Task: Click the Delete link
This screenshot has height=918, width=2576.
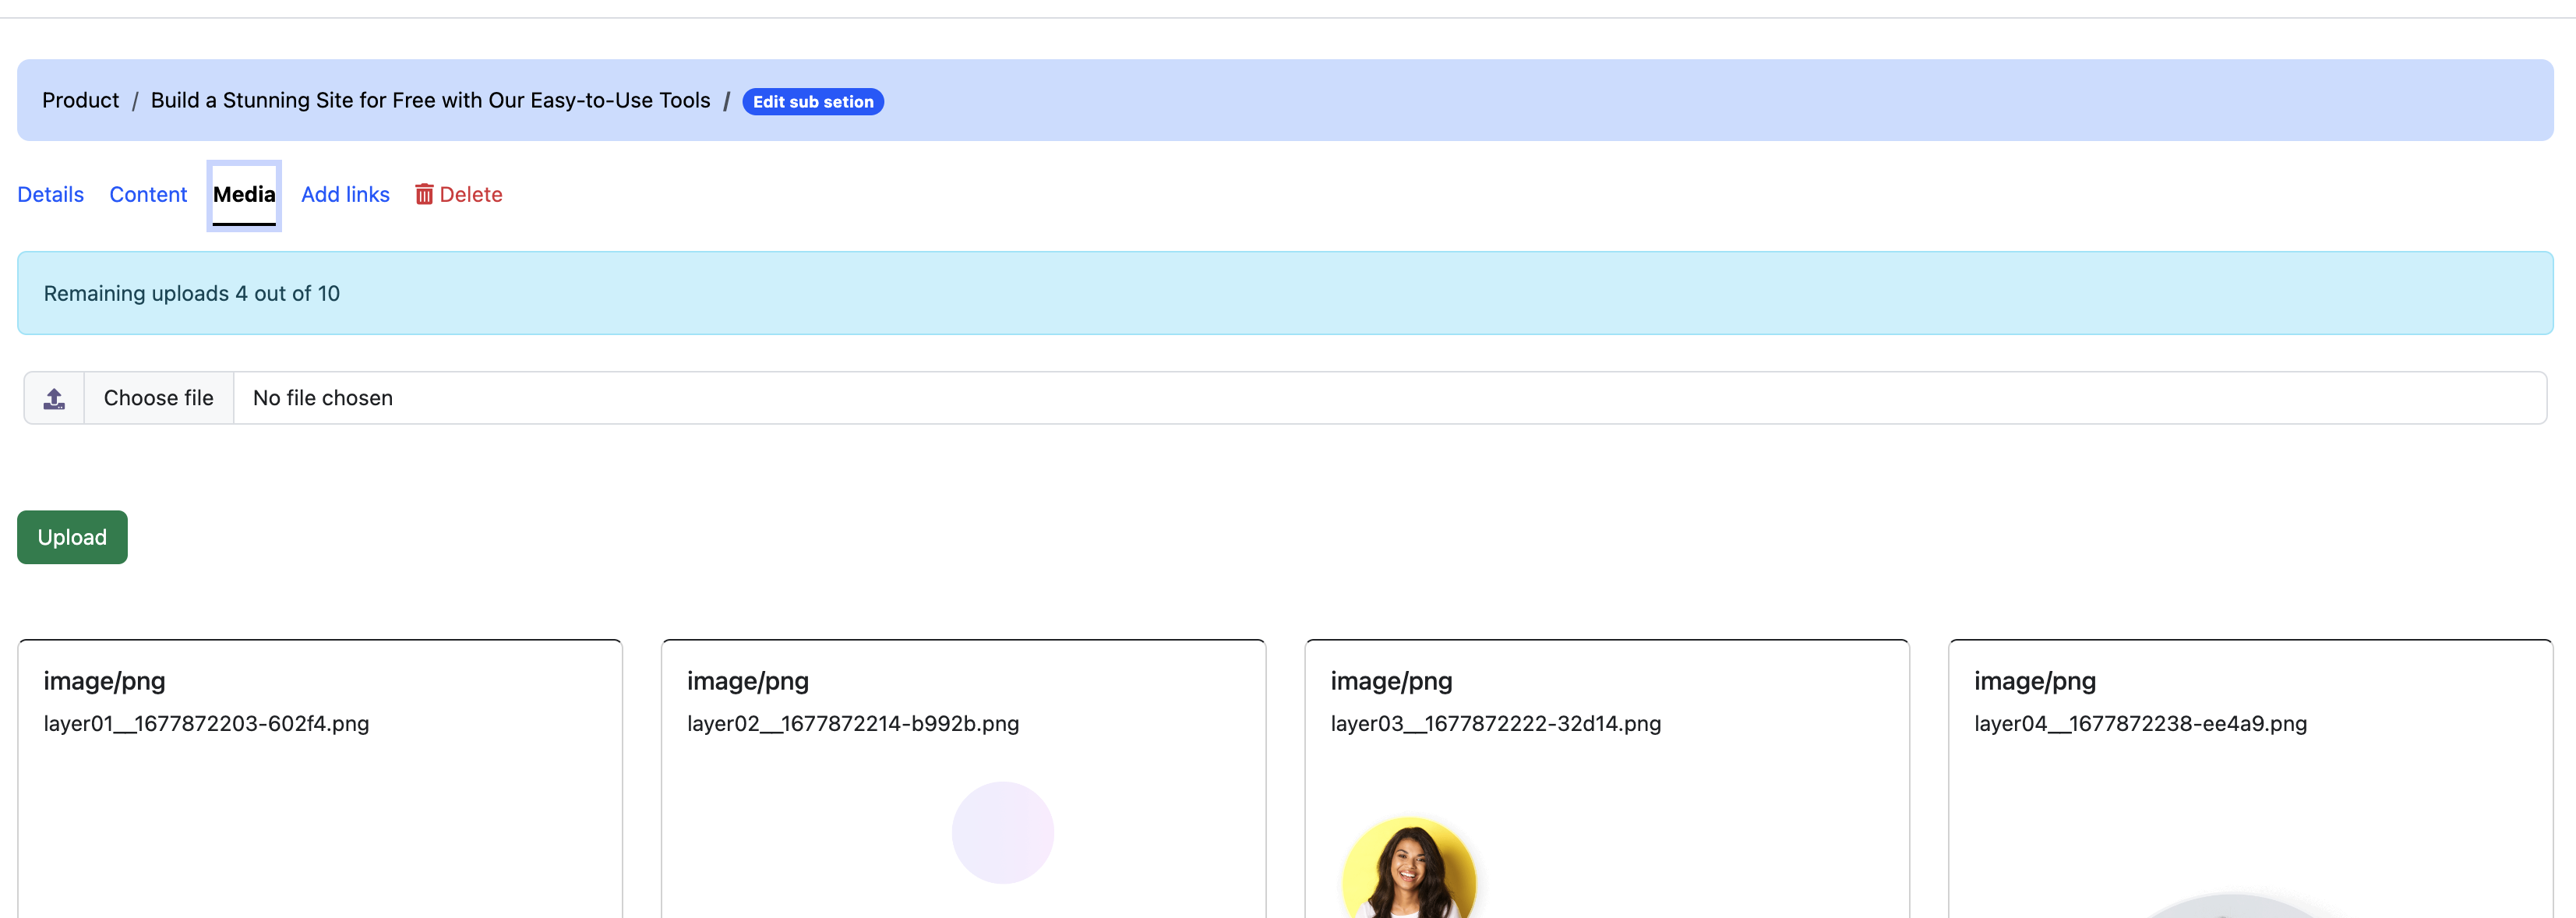Action: coord(459,194)
